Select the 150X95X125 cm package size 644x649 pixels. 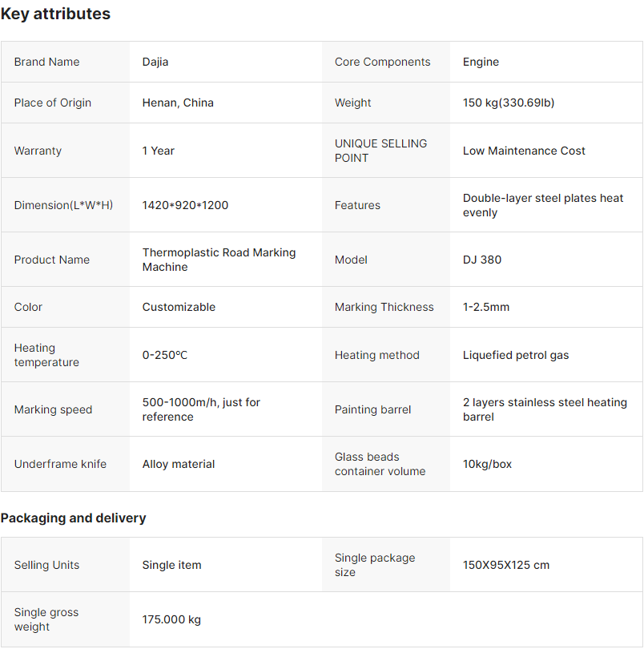(x=506, y=565)
